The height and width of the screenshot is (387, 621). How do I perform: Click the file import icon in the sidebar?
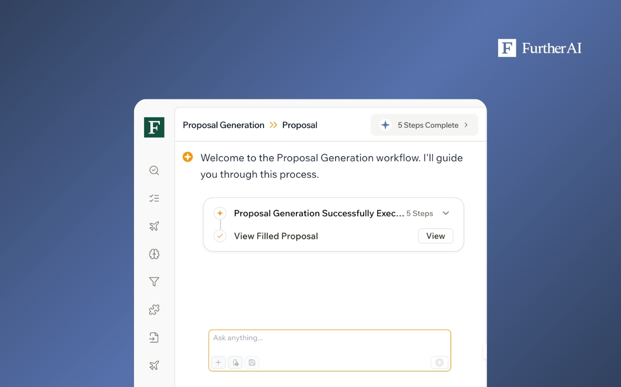[x=154, y=338]
